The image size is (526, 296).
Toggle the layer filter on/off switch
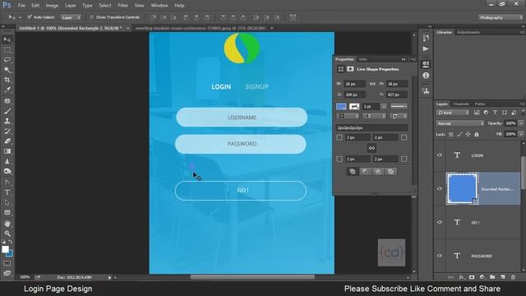[x=523, y=113]
